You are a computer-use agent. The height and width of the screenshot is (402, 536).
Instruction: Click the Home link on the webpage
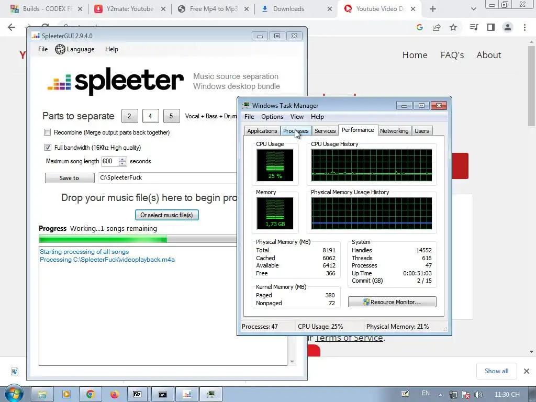coord(415,55)
